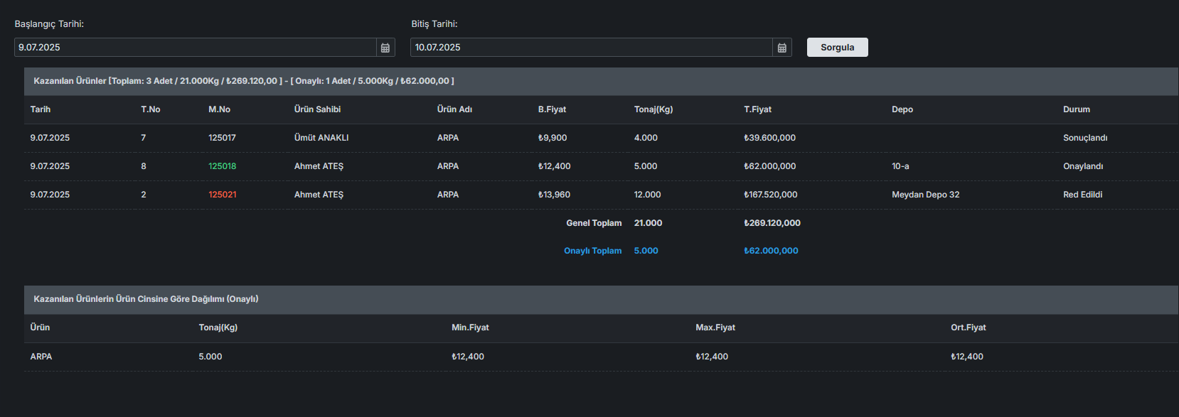Select record number 125017
1179x417 pixels.
click(222, 138)
